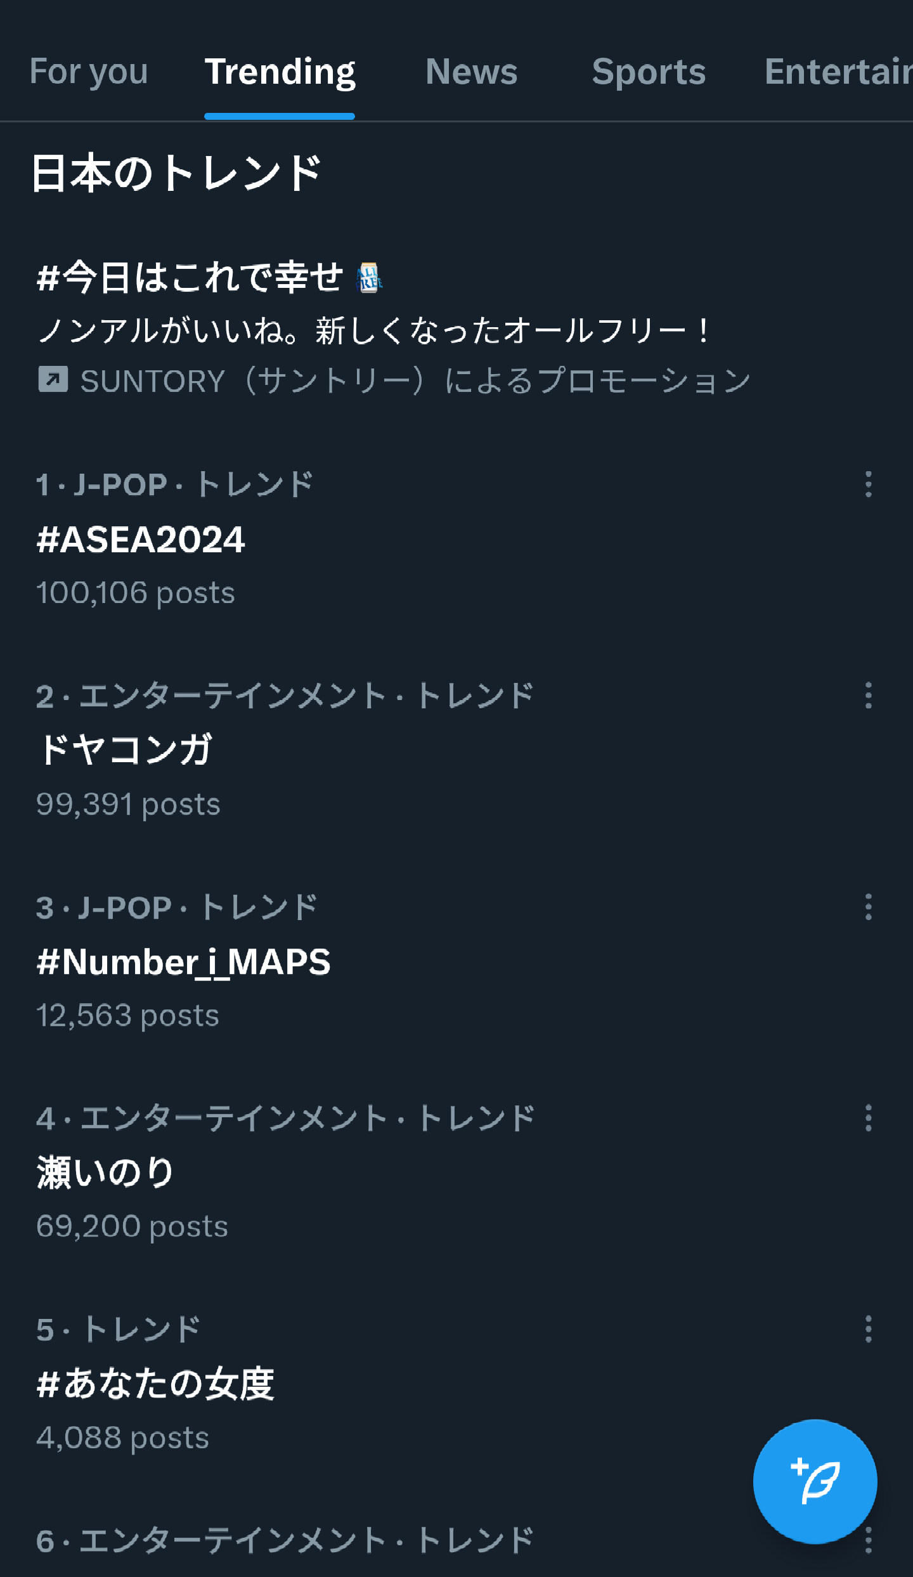Screen dimensions: 913x1577
Task: Open more options for sixth trend entry
Action: 868,1540
